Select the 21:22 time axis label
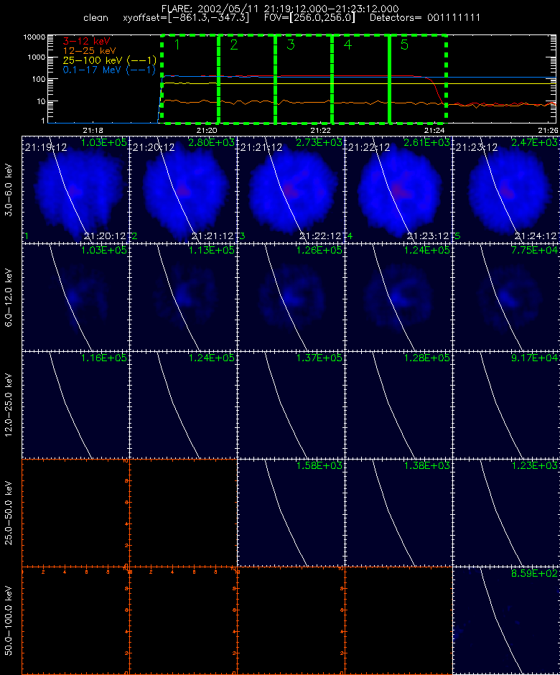This screenshot has height=675, width=560. click(320, 130)
